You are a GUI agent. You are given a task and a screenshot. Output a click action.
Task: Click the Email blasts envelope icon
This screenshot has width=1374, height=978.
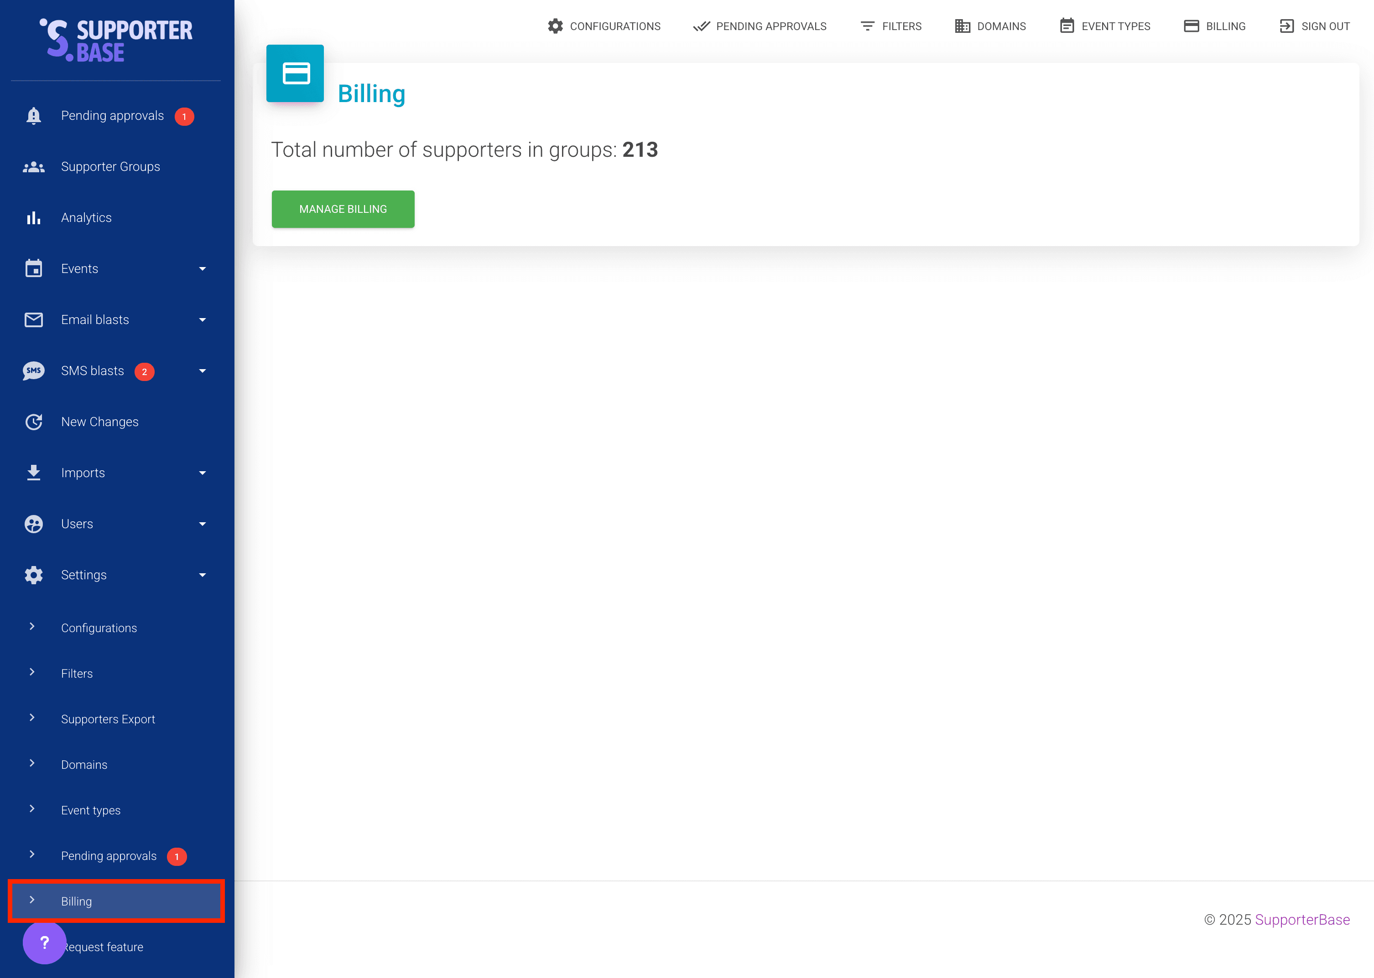coord(34,320)
